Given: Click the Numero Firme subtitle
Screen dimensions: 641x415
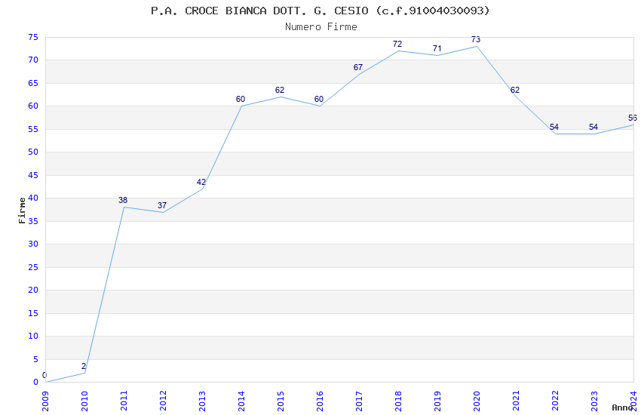Looking at the screenshot, I should (321, 26).
